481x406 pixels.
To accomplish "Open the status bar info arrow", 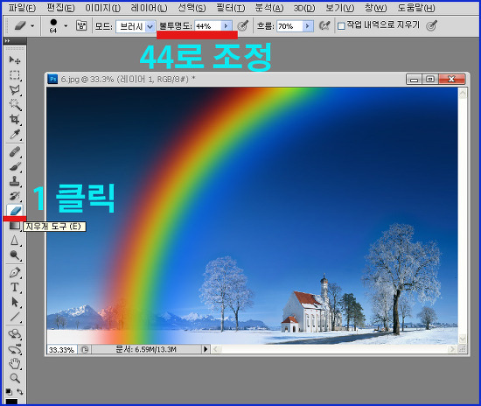I will click(x=206, y=349).
